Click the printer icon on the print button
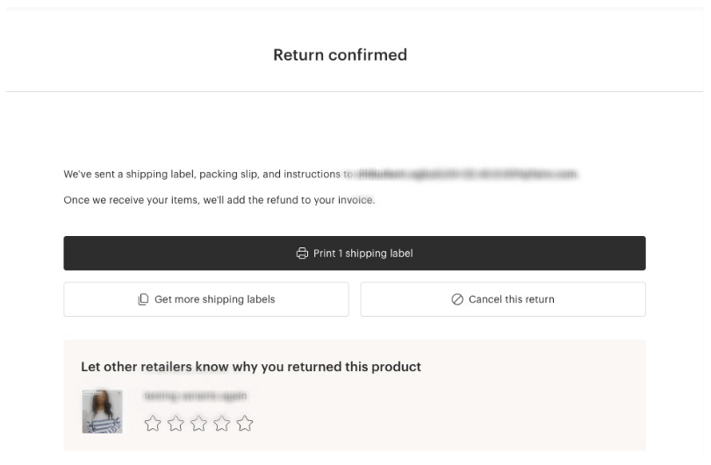This screenshot has width=711, height=465. tap(302, 254)
